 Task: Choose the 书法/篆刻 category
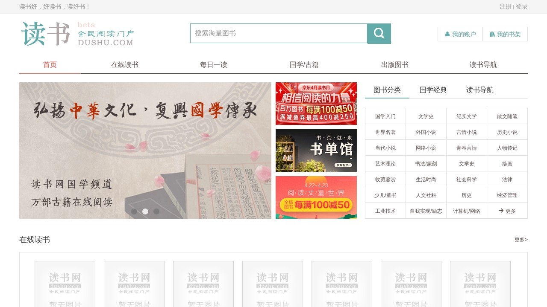pos(426,164)
